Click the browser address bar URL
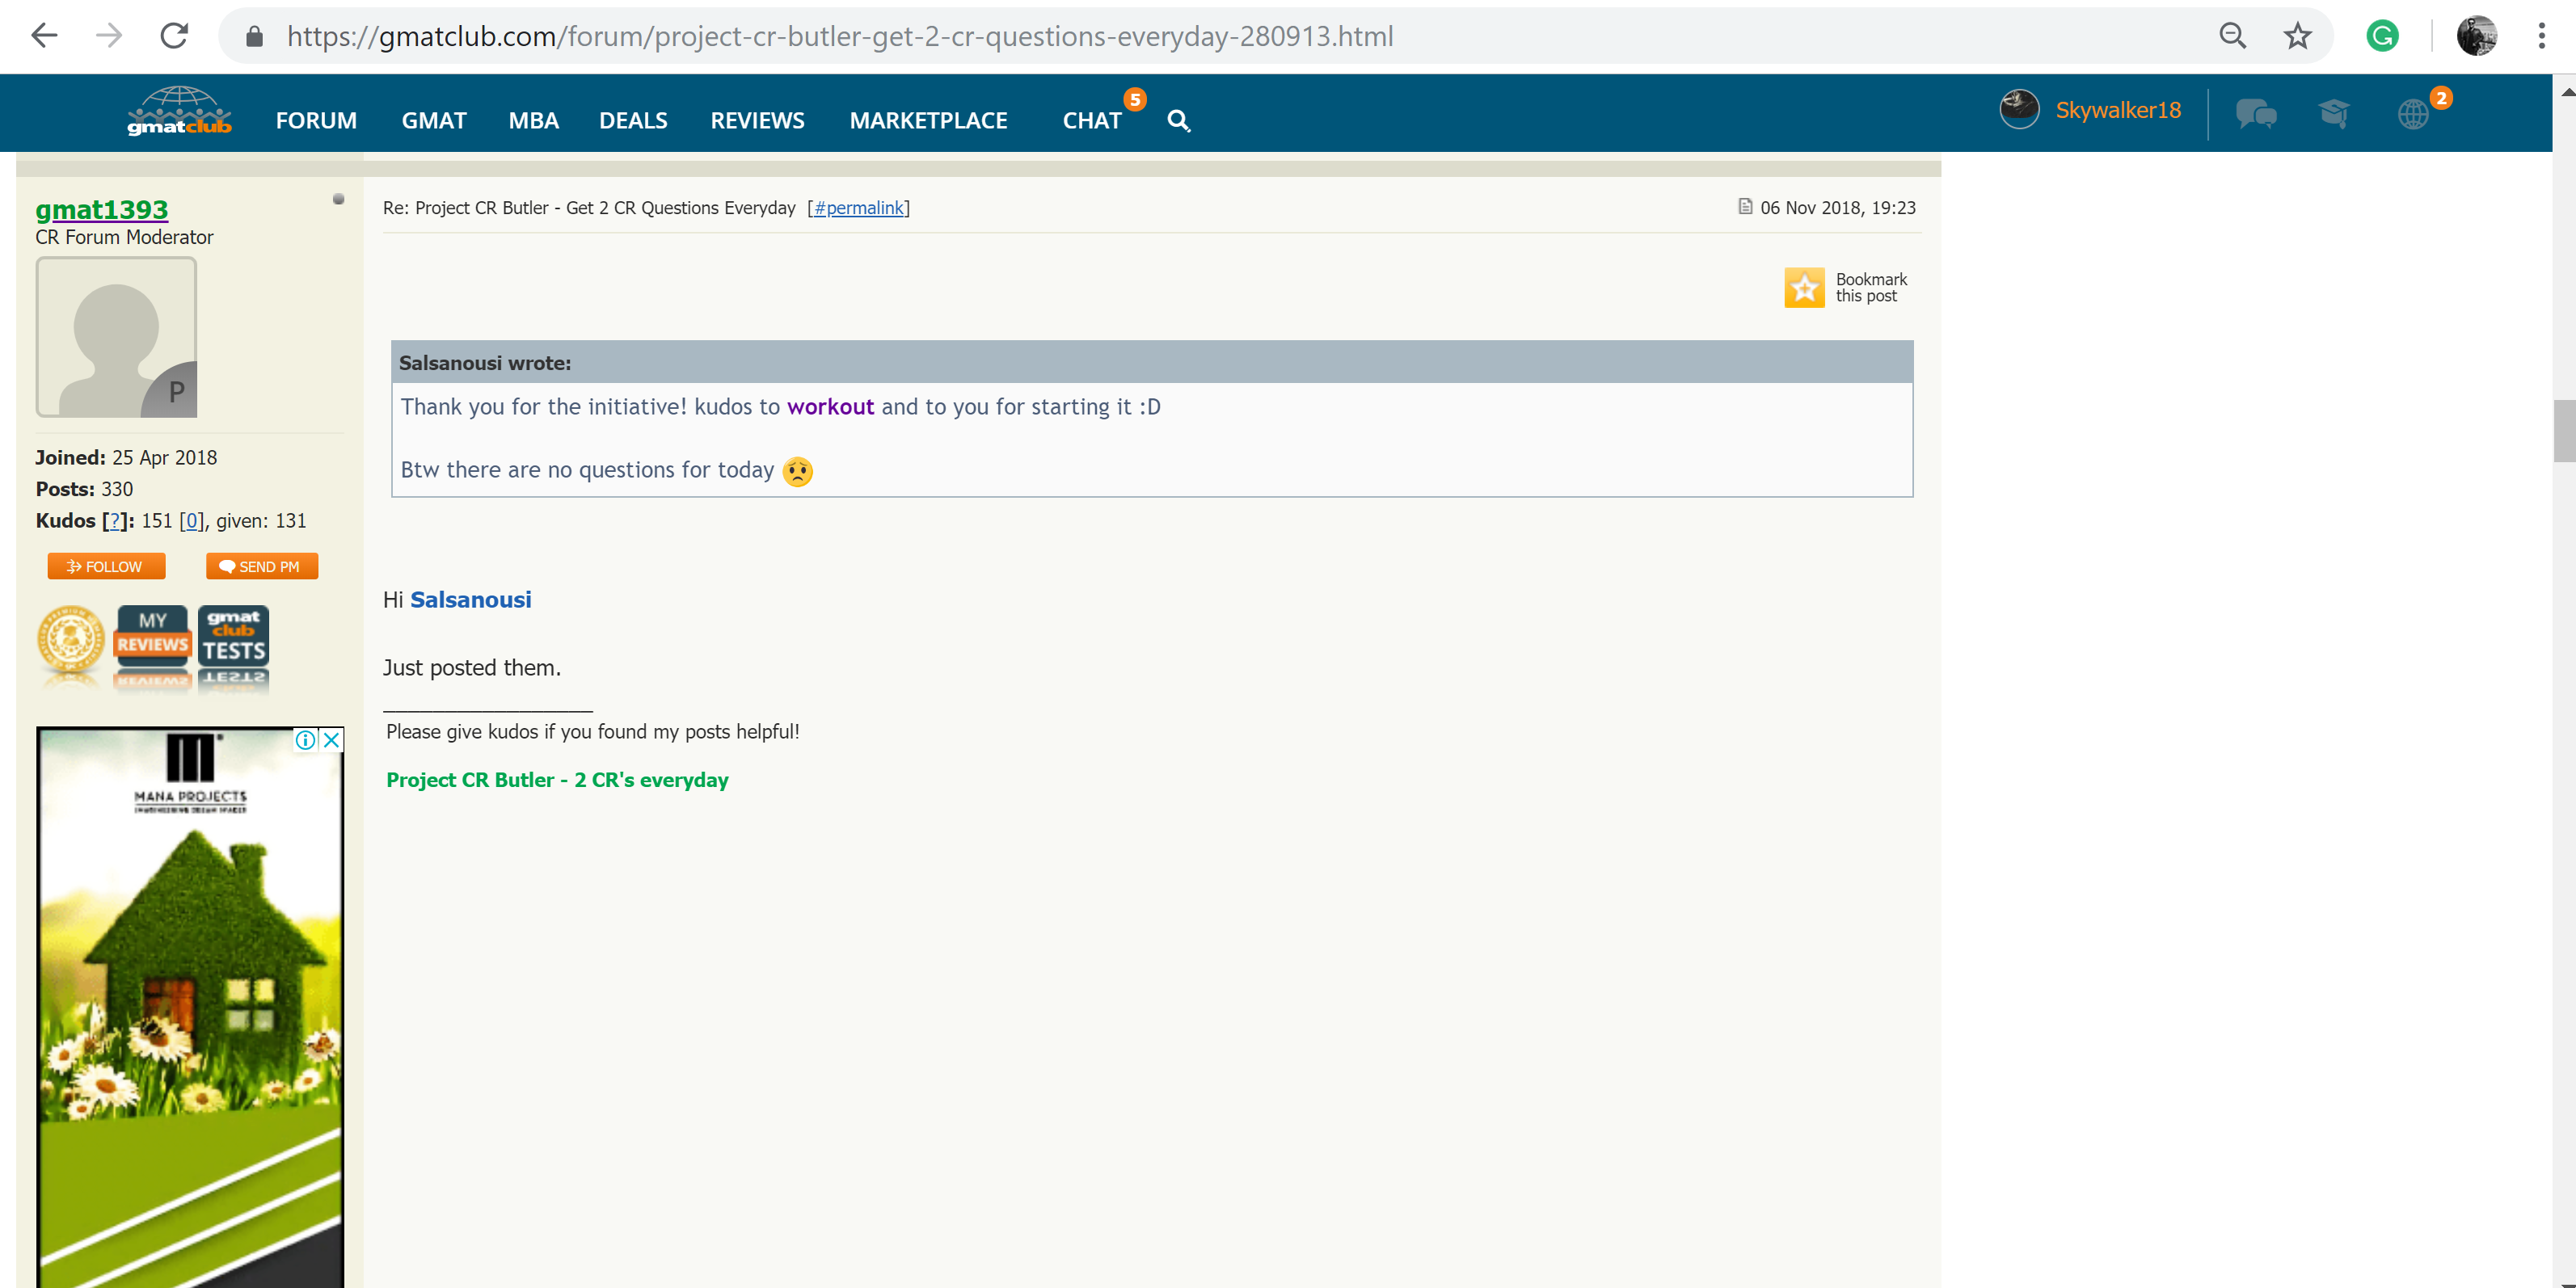 click(x=840, y=37)
